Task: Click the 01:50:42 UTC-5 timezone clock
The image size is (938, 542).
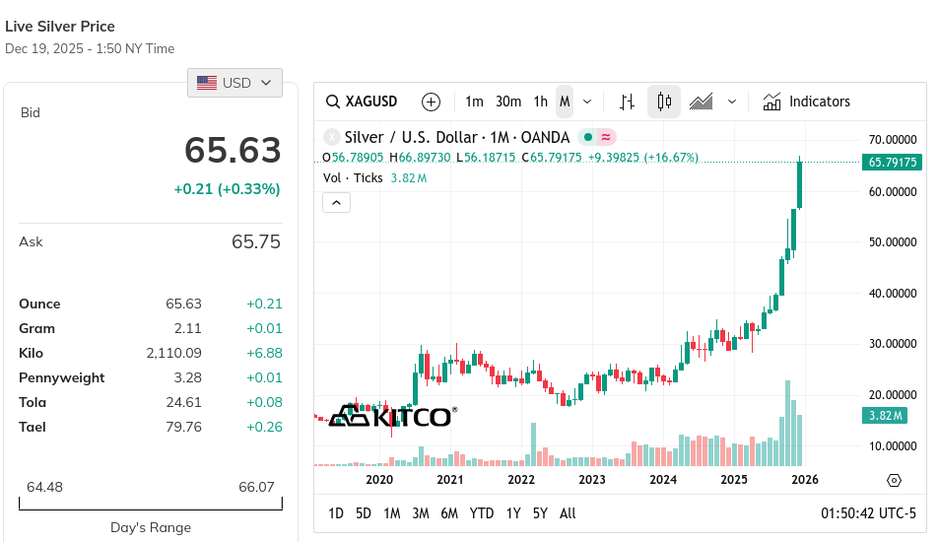Action: [868, 513]
